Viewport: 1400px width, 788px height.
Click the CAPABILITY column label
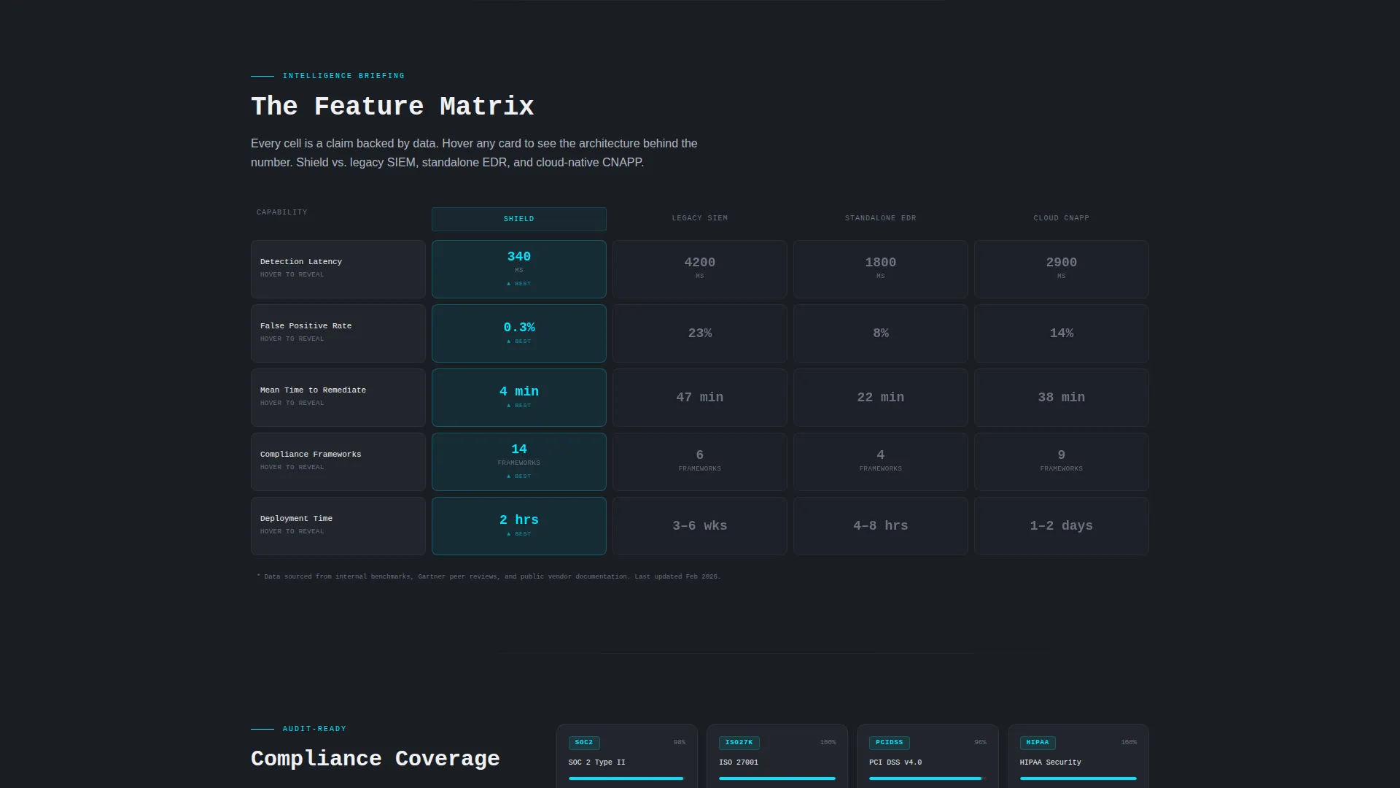coord(282,212)
